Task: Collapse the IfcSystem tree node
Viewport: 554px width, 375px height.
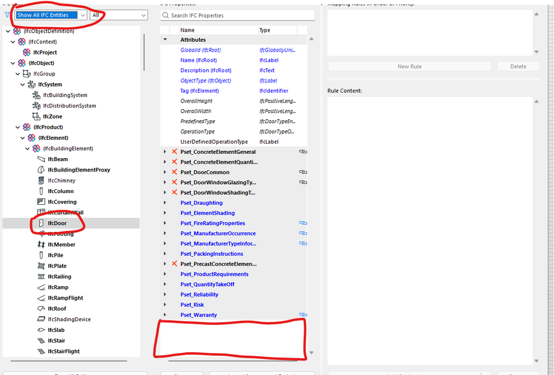Action: (23, 84)
